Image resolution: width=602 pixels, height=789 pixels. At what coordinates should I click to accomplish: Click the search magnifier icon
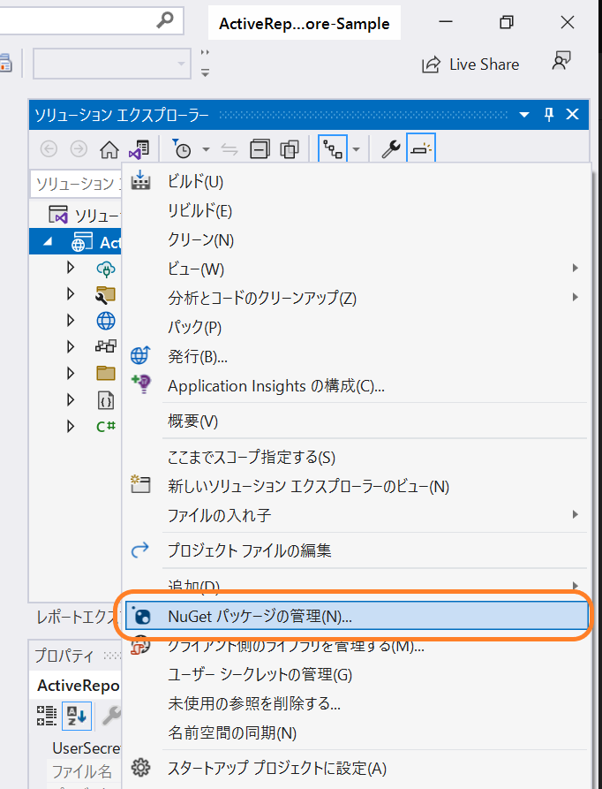(x=165, y=19)
